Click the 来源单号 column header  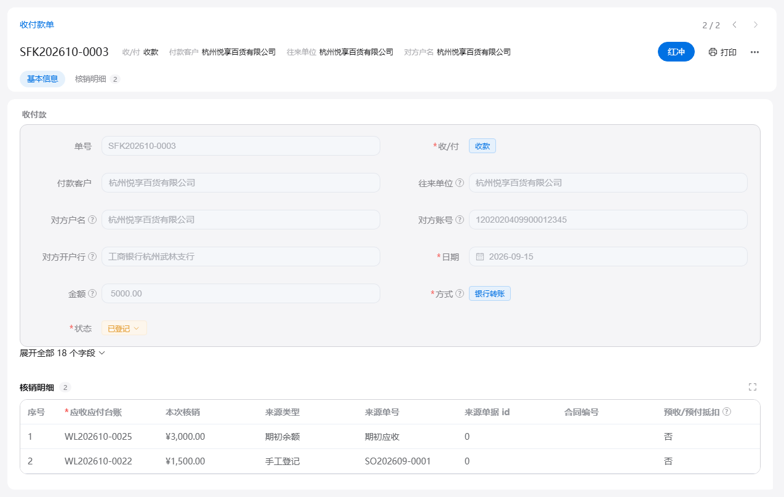click(x=382, y=412)
